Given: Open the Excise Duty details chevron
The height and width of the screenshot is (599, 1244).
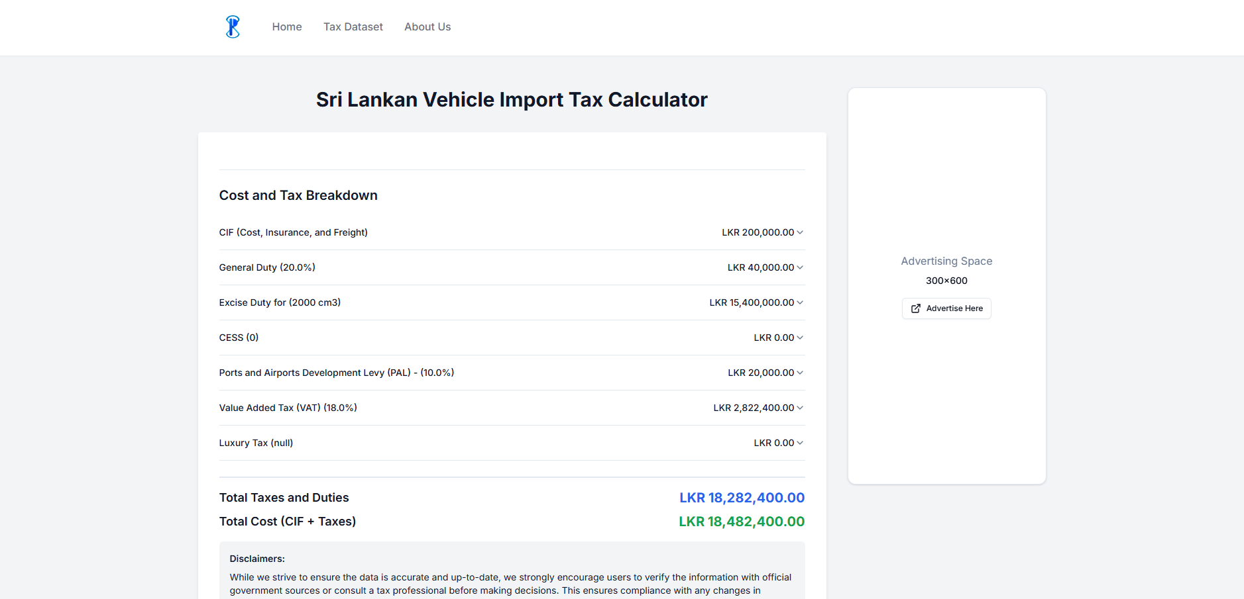Looking at the screenshot, I should pyautogui.click(x=800, y=302).
